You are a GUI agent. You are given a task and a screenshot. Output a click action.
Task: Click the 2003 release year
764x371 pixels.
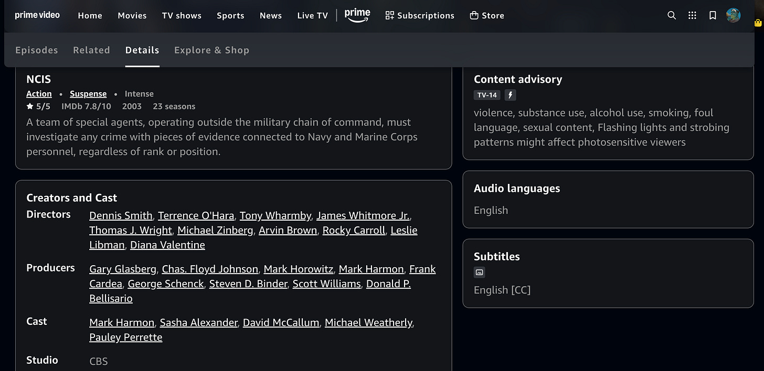point(132,106)
